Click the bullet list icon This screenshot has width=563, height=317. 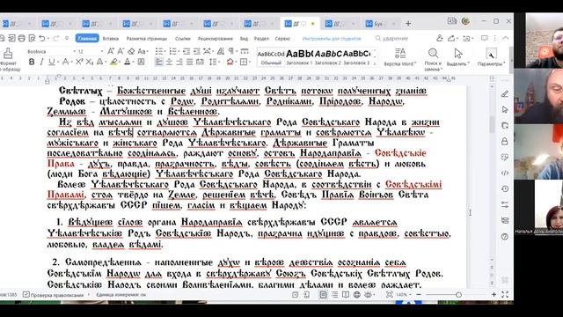coord(159,51)
